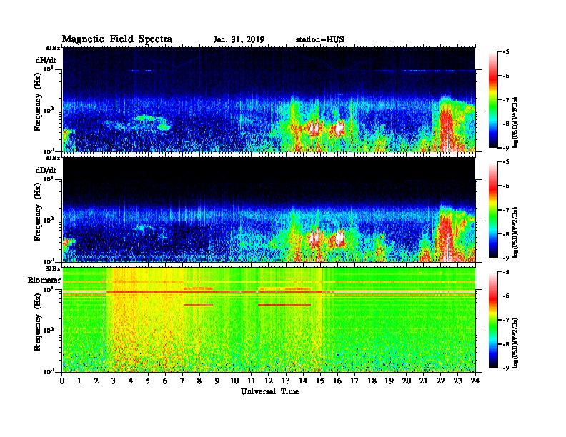Click hour '12' on the Universal Time axis
Screen dimensions: 566x437
coord(269,381)
